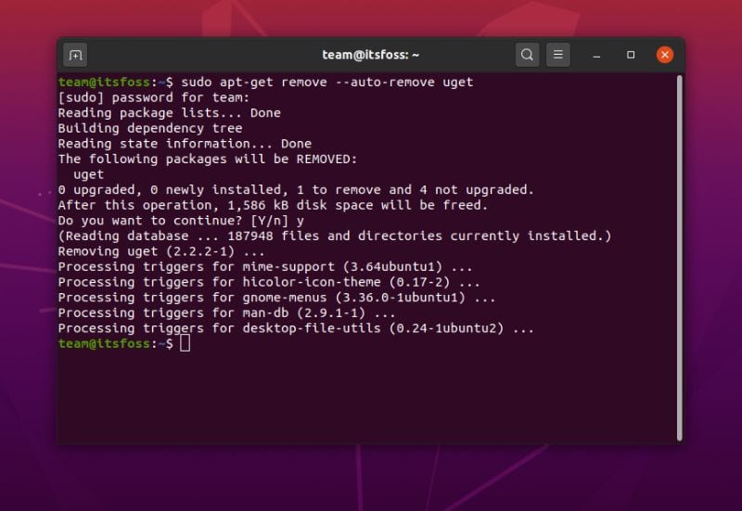The width and height of the screenshot is (742, 511).
Task: Click 'Reading state information... Done' line
Action: (185, 144)
